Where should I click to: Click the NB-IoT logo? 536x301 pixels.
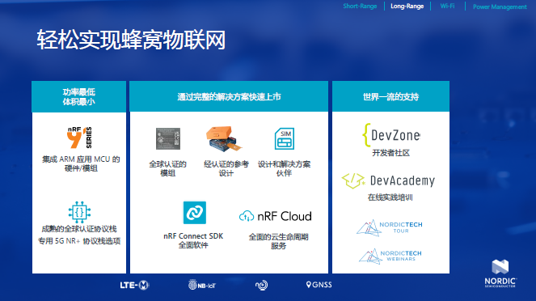coord(202,285)
